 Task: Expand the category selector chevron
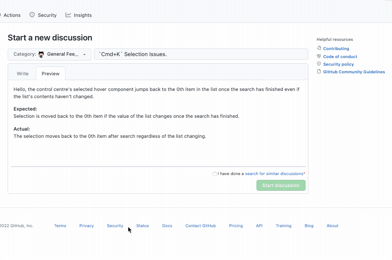84,54
